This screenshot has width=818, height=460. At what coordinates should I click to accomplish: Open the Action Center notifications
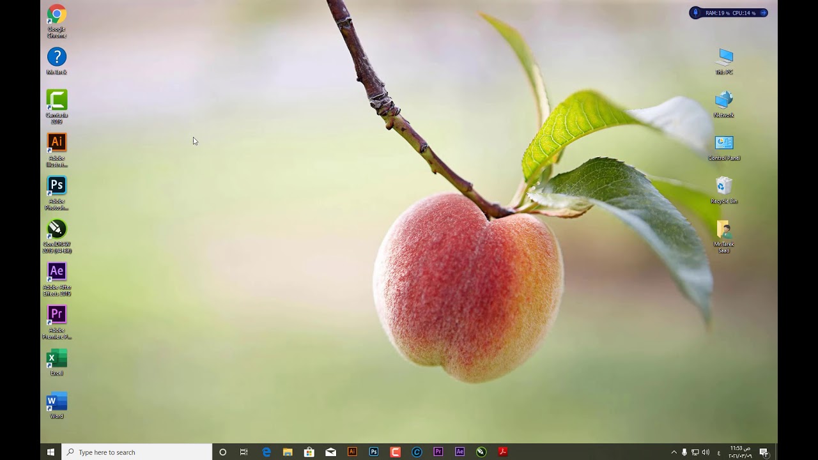[x=763, y=452]
